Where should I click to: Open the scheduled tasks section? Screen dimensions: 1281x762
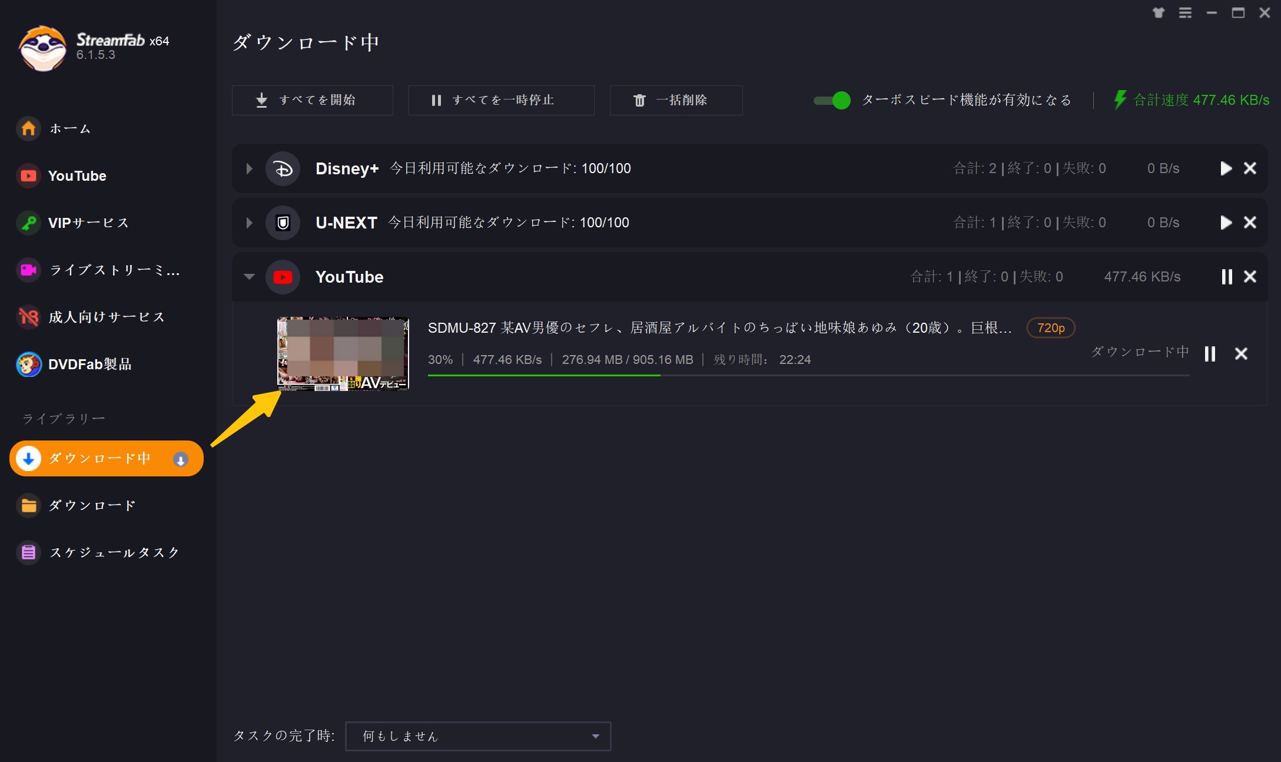[114, 552]
